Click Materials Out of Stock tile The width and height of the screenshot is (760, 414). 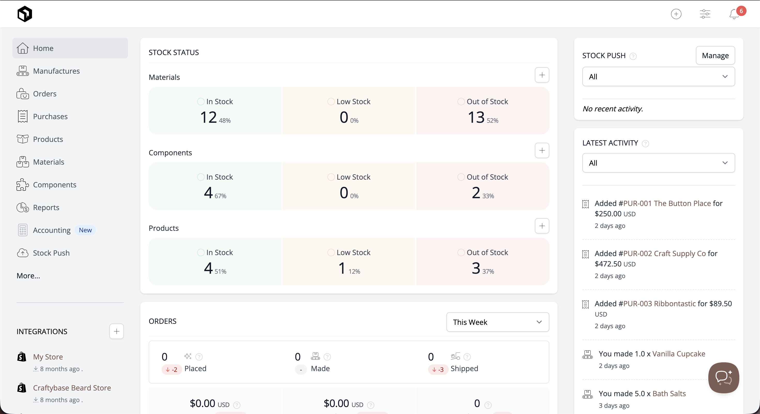(483, 111)
